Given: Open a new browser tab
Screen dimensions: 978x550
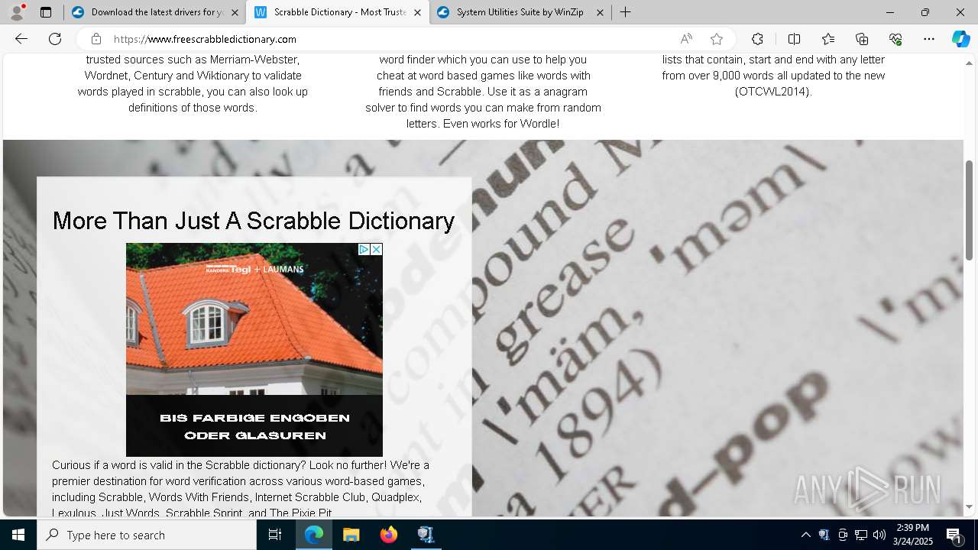Looking at the screenshot, I should [x=626, y=12].
